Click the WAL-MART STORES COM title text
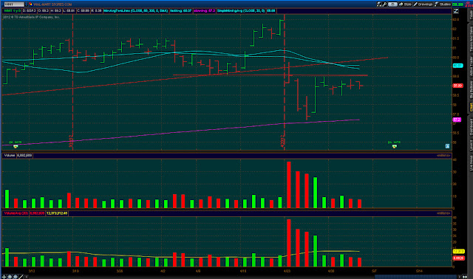The image size is (473, 279). (52, 4)
